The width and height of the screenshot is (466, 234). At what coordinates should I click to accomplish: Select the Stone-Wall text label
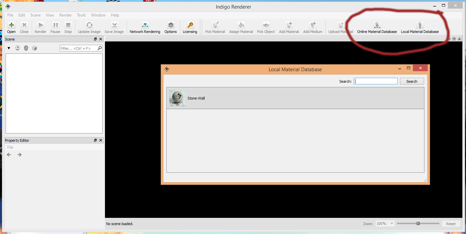196,98
